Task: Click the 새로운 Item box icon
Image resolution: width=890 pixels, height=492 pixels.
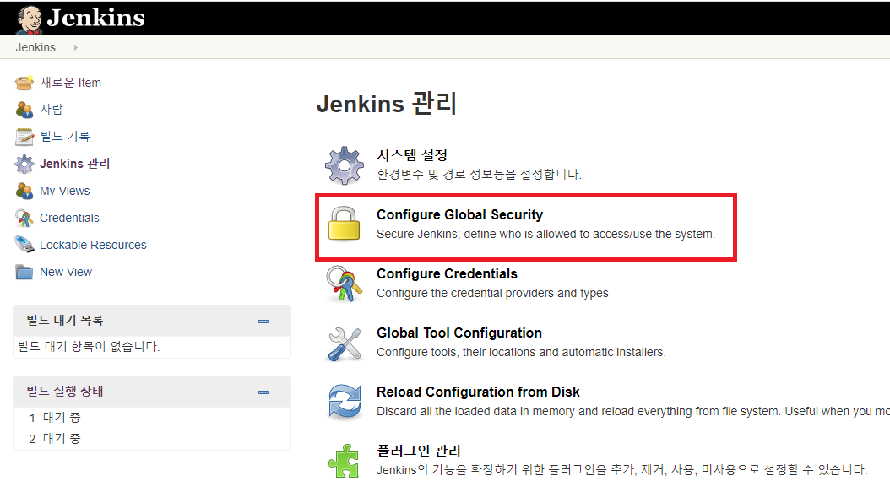Action: pyautogui.click(x=24, y=83)
